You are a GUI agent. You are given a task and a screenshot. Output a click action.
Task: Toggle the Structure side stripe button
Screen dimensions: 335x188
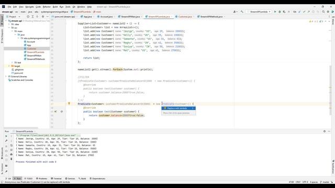pyautogui.click(x=2, y=168)
